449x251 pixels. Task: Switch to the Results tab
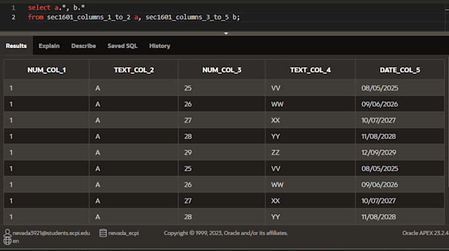click(x=17, y=45)
